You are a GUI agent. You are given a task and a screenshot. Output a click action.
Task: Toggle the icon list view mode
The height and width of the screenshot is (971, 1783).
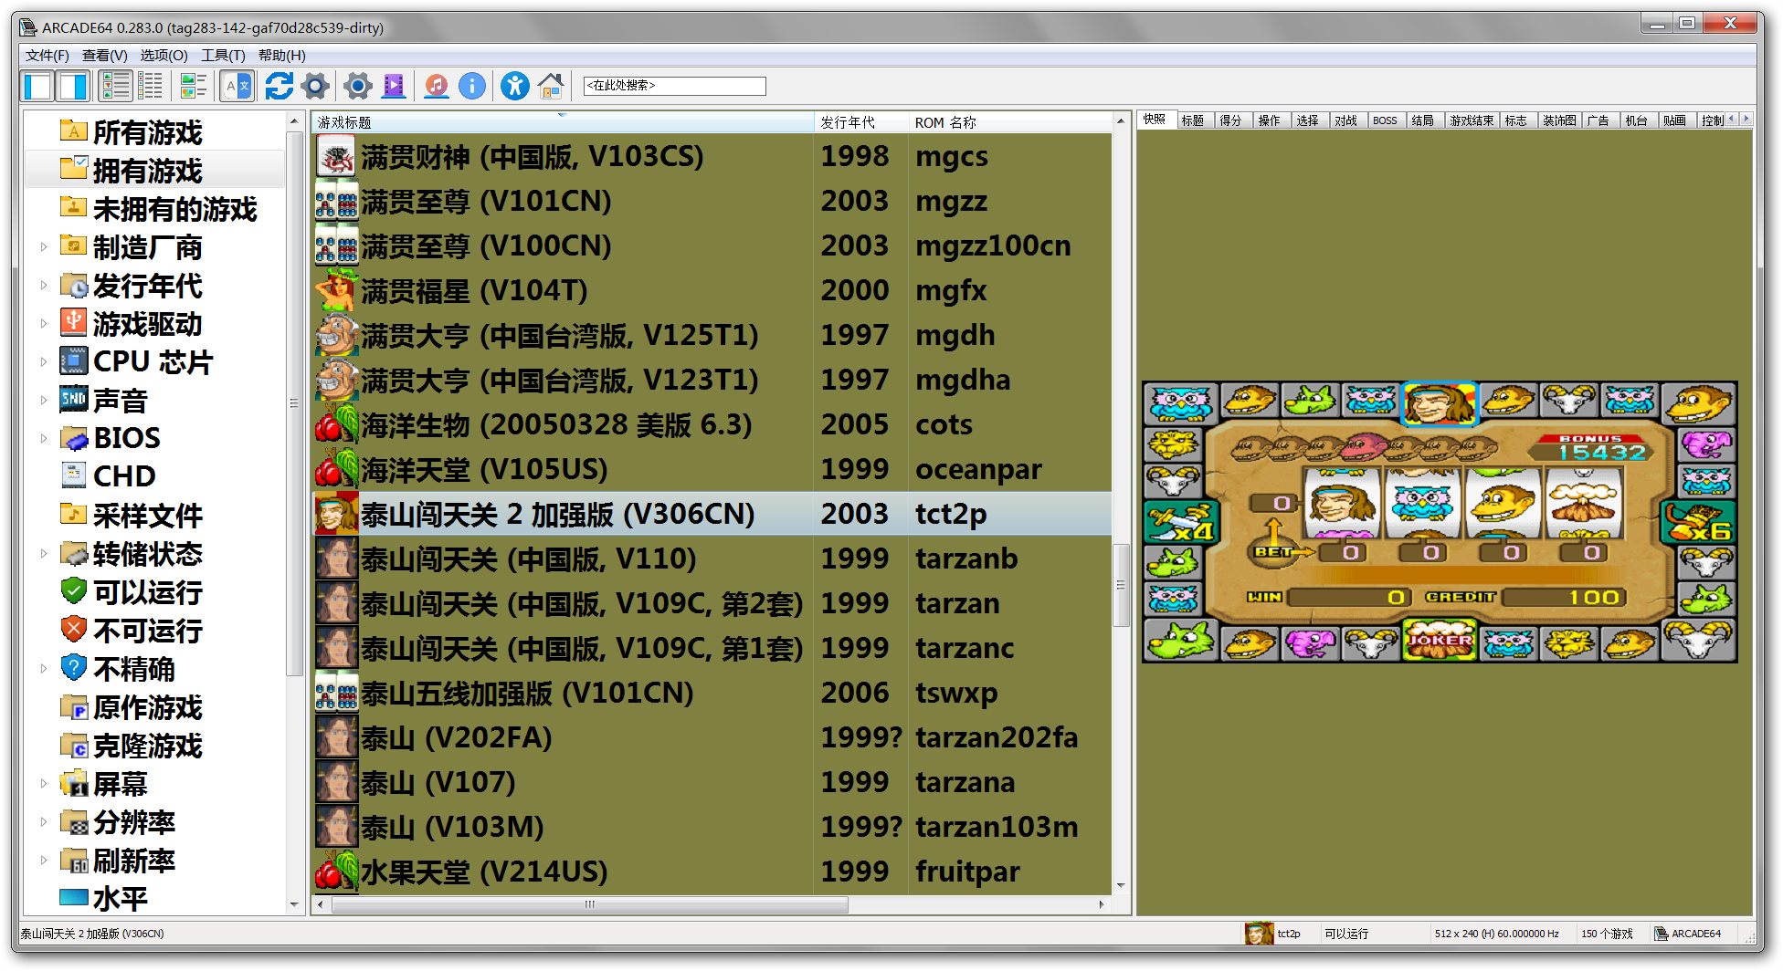116,87
